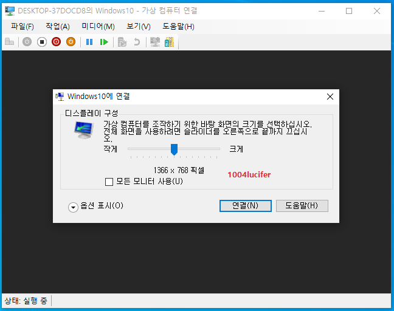Click slider track near 작게 end
Viewport: 394px width, 311px height.
pos(132,149)
